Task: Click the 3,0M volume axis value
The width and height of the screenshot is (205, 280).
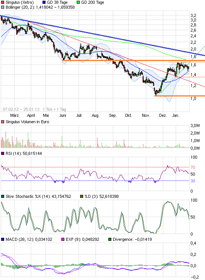Action: 195,126
